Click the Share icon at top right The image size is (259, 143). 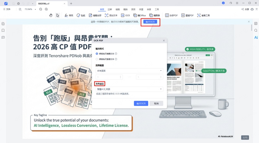(x=245, y=9)
